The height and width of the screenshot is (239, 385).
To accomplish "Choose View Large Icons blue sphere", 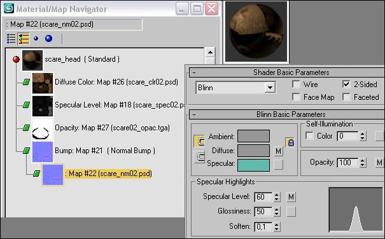I will click(48, 39).
